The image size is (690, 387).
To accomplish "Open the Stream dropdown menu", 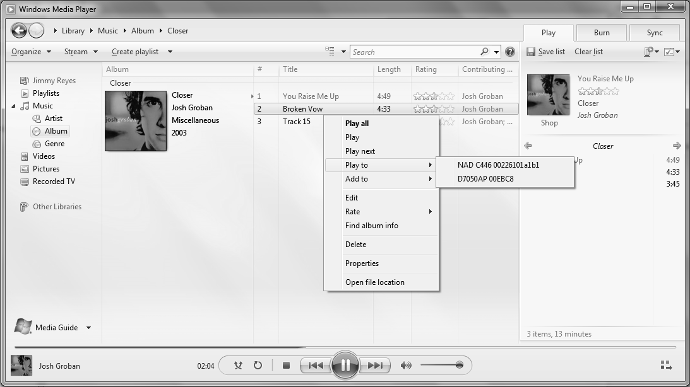I will pyautogui.click(x=81, y=52).
